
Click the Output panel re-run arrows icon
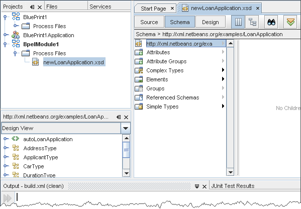tap(8, 198)
